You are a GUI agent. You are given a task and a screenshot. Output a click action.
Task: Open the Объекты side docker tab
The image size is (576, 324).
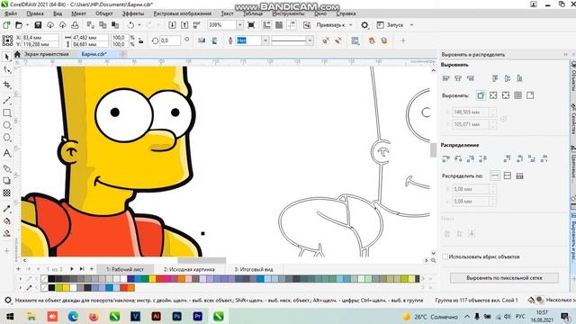(x=572, y=76)
